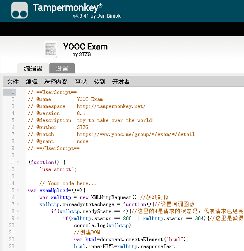Click the 'by STZG' author subtitle

click(x=81, y=54)
